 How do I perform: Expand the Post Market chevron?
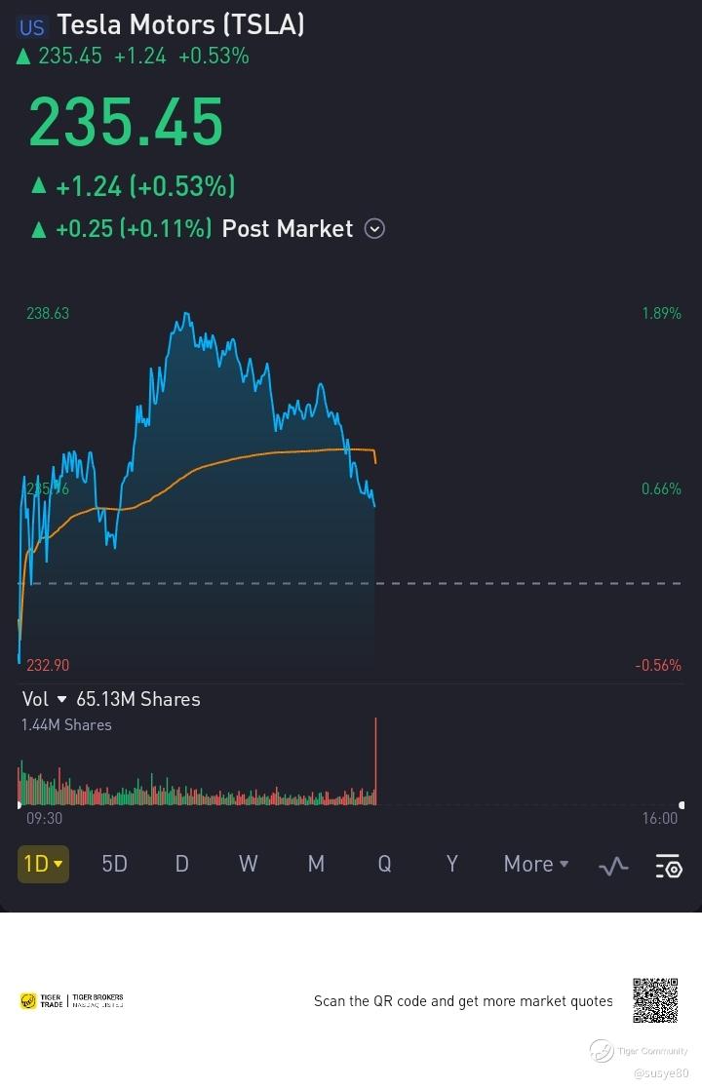374,228
